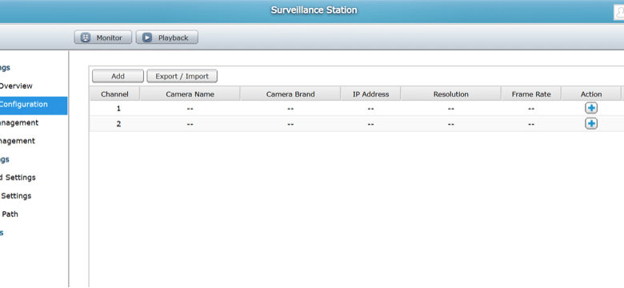Select the highlighted Configuration sidebar item

pos(34,106)
